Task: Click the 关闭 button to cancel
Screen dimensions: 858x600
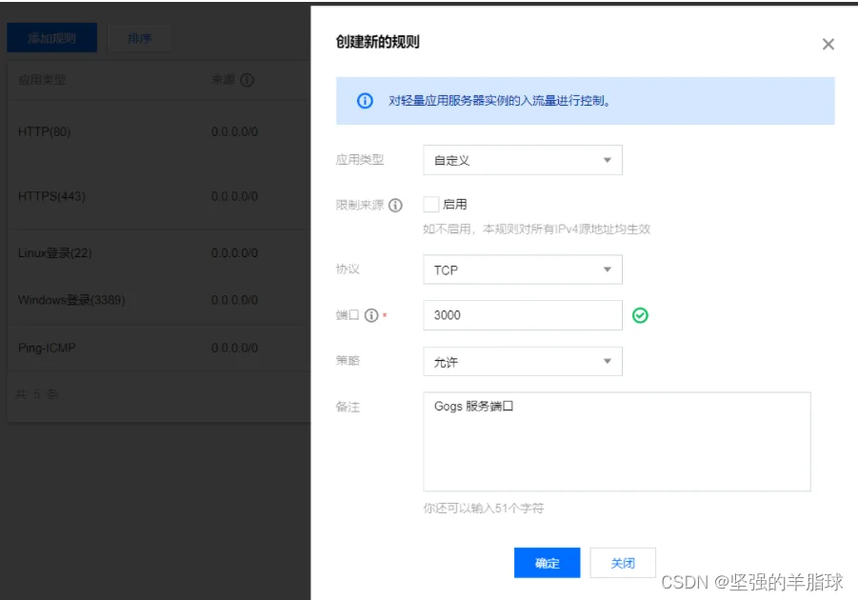Action: point(623,563)
